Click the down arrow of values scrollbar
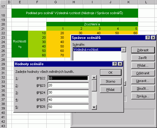The height and width of the screenshot is (128, 157). coord(94,107)
